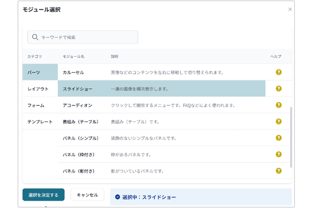
Task: Click help icon for パネル(シンプル)
Action: pyautogui.click(x=279, y=138)
